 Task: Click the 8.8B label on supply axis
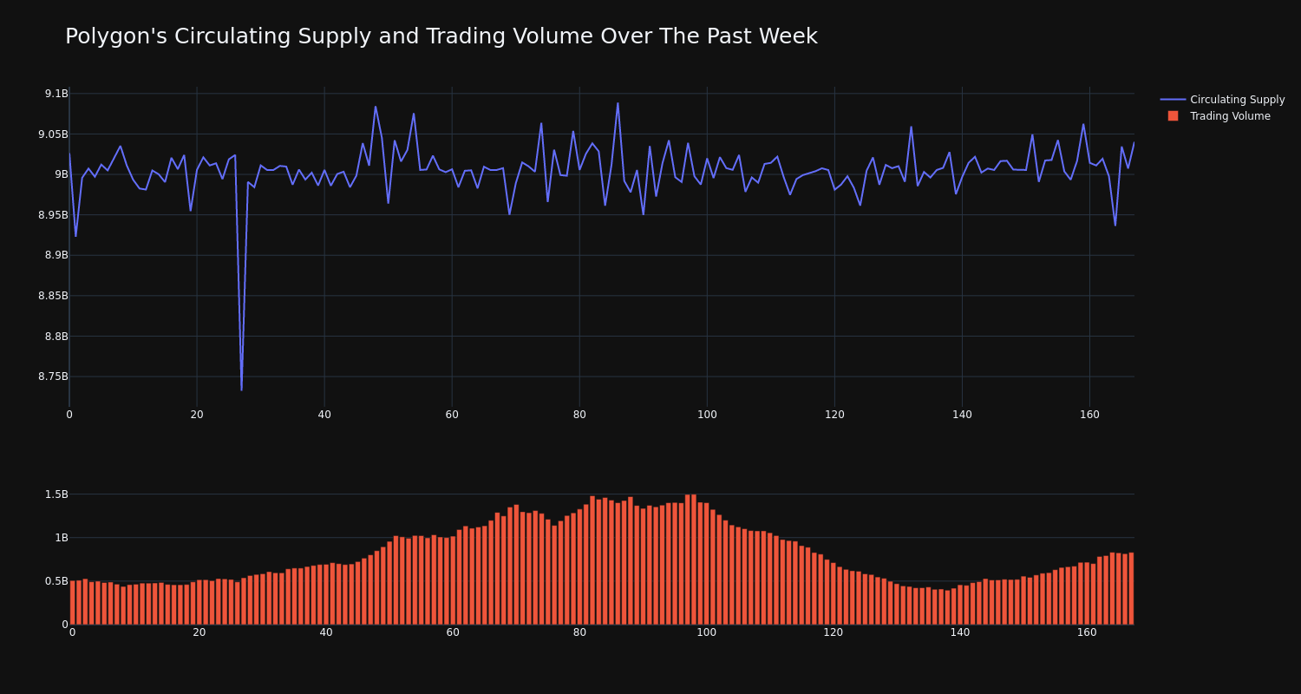[x=56, y=337]
